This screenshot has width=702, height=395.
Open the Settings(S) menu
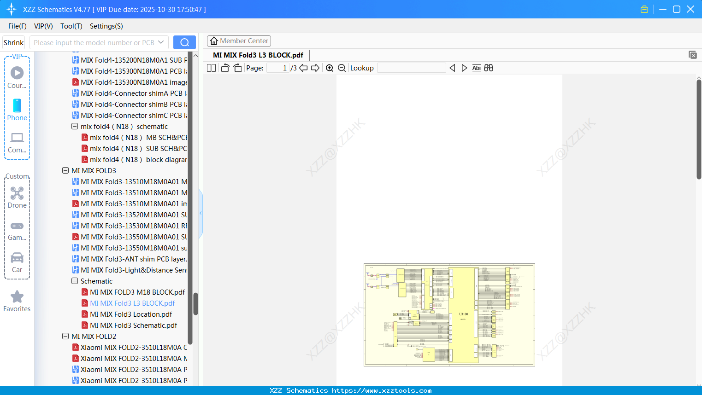coord(106,26)
